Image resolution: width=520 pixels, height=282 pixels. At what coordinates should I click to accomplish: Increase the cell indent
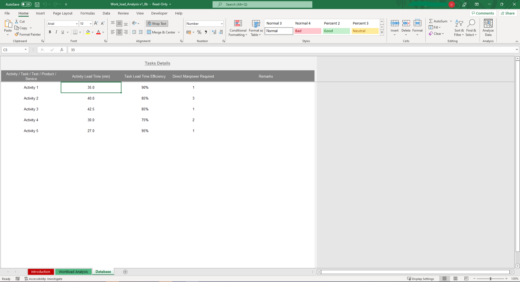click(x=141, y=32)
